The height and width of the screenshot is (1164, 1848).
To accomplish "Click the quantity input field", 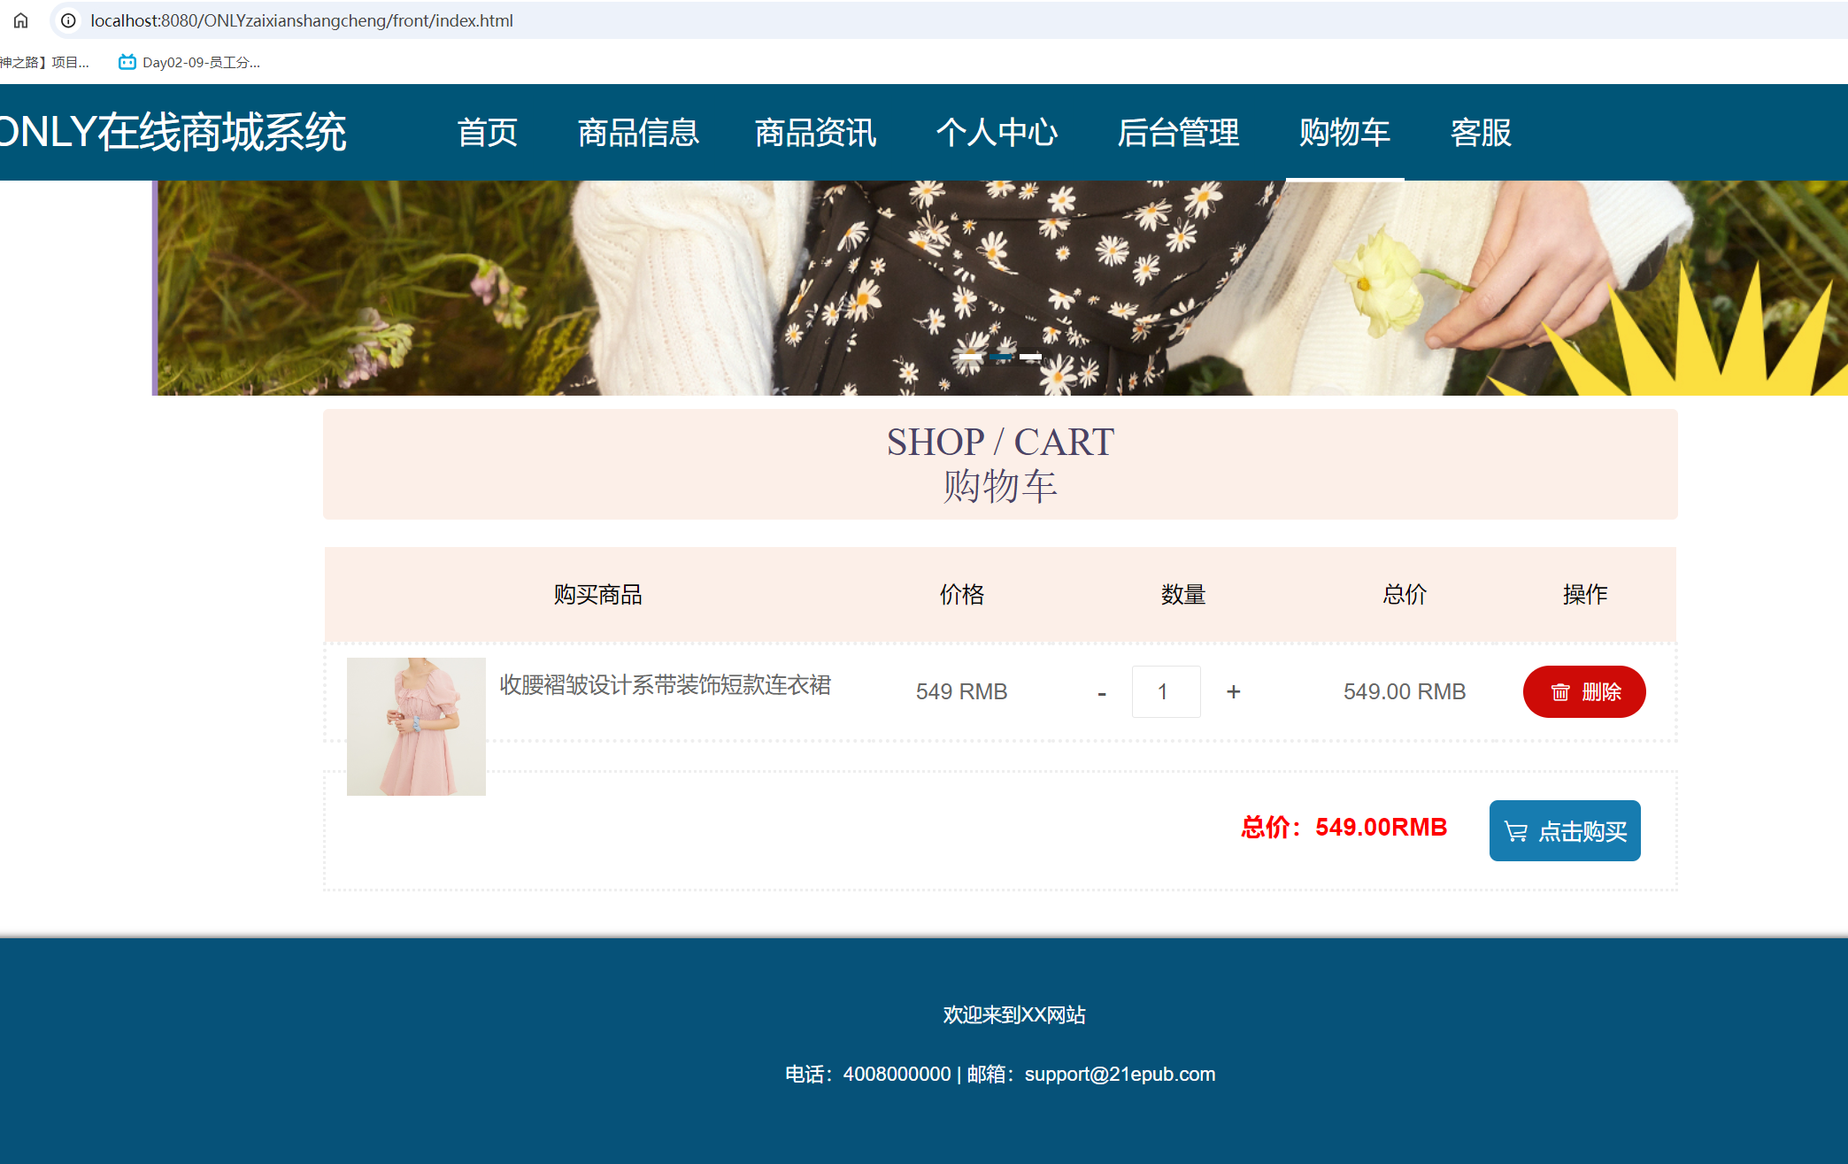I will (x=1166, y=691).
